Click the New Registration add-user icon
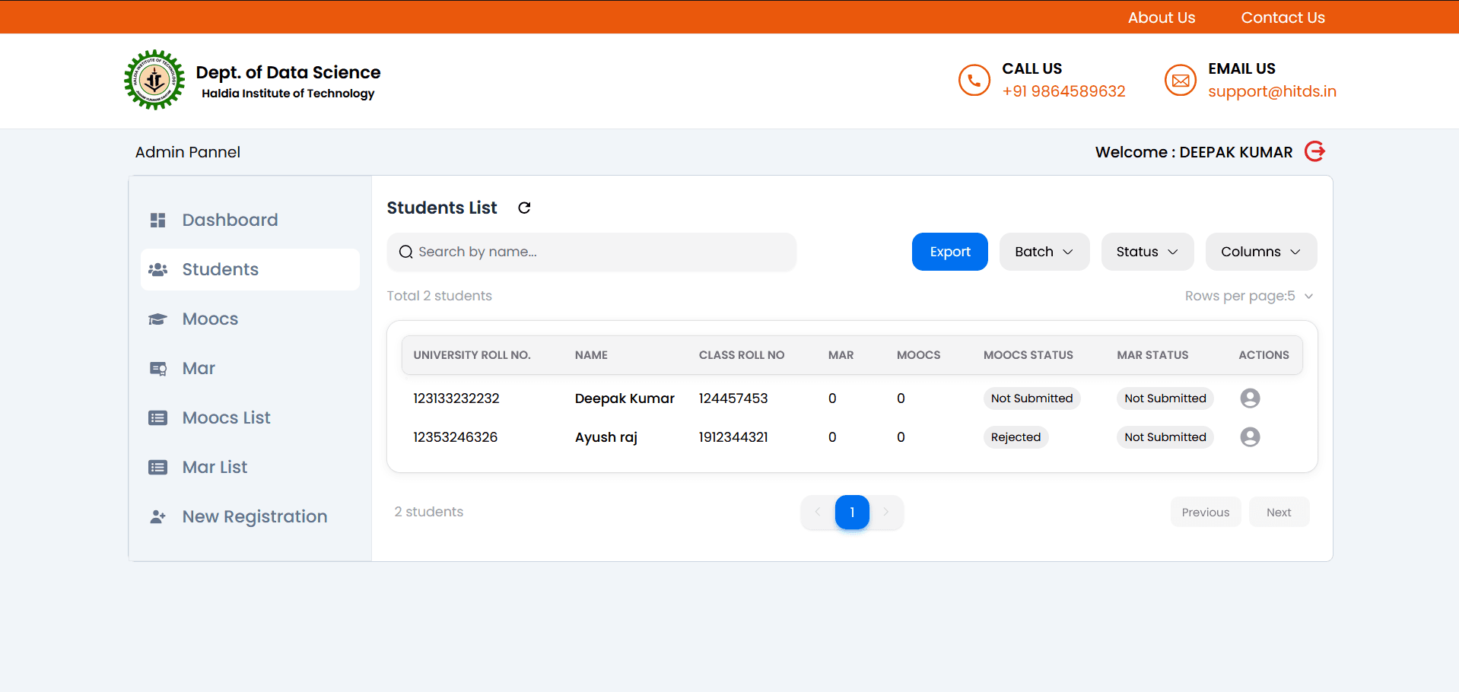Image resolution: width=1459 pixels, height=692 pixels. pyautogui.click(x=157, y=516)
